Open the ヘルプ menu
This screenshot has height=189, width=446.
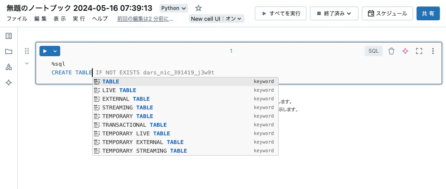click(100, 19)
